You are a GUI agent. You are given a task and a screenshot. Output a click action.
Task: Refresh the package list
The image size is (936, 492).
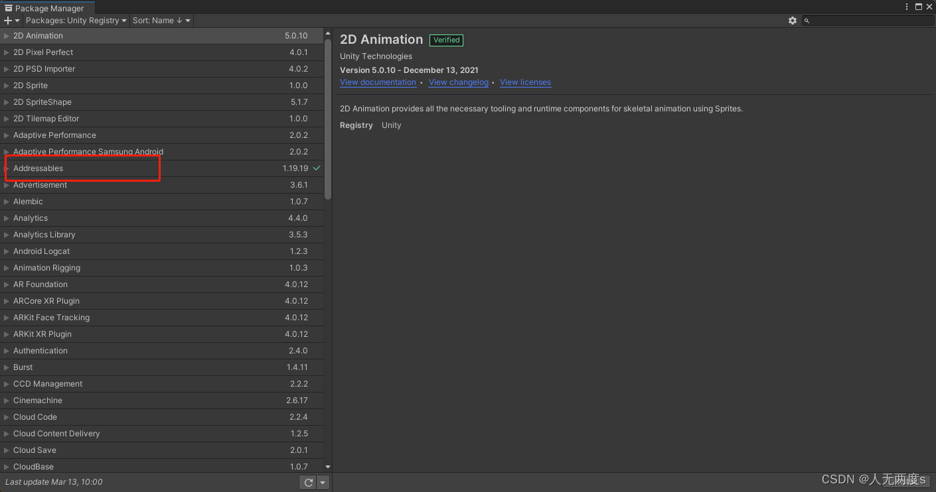coord(308,483)
